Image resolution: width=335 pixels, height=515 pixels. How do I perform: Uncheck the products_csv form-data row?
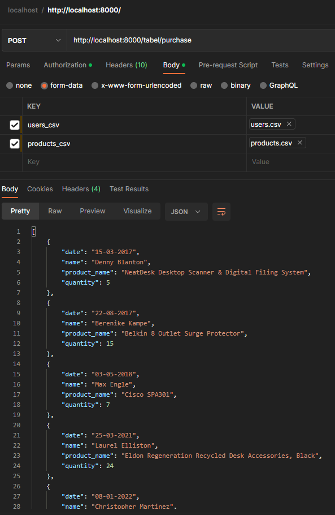(14, 143)
